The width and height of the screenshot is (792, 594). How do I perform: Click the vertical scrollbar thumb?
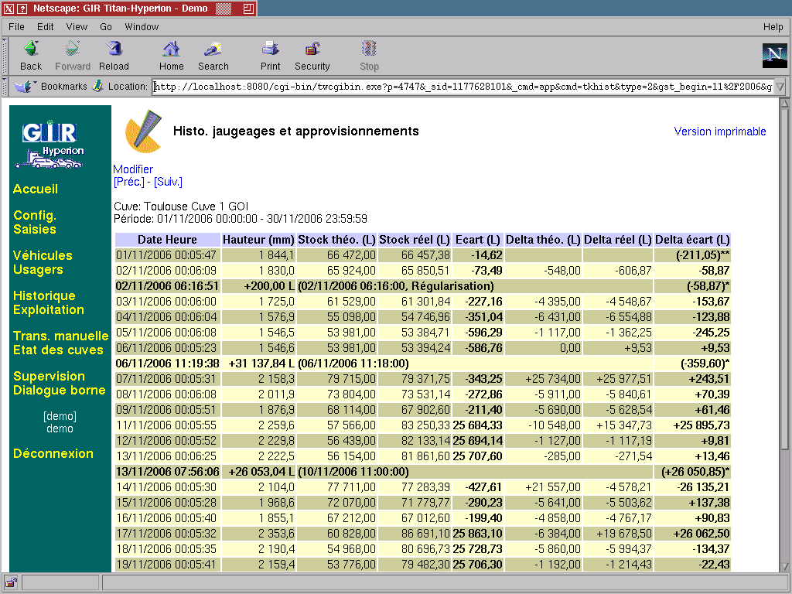pyautogui.click(x=784, y=278)
